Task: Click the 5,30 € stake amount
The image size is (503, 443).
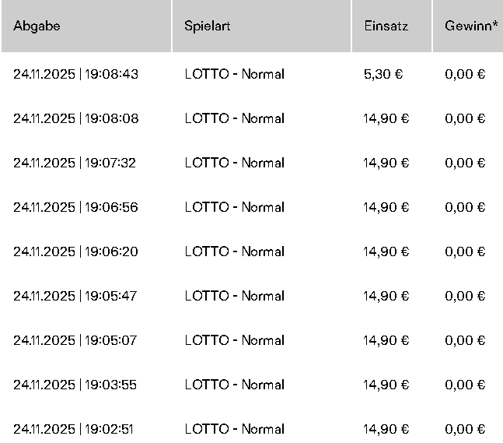Action: coord(383,75)
